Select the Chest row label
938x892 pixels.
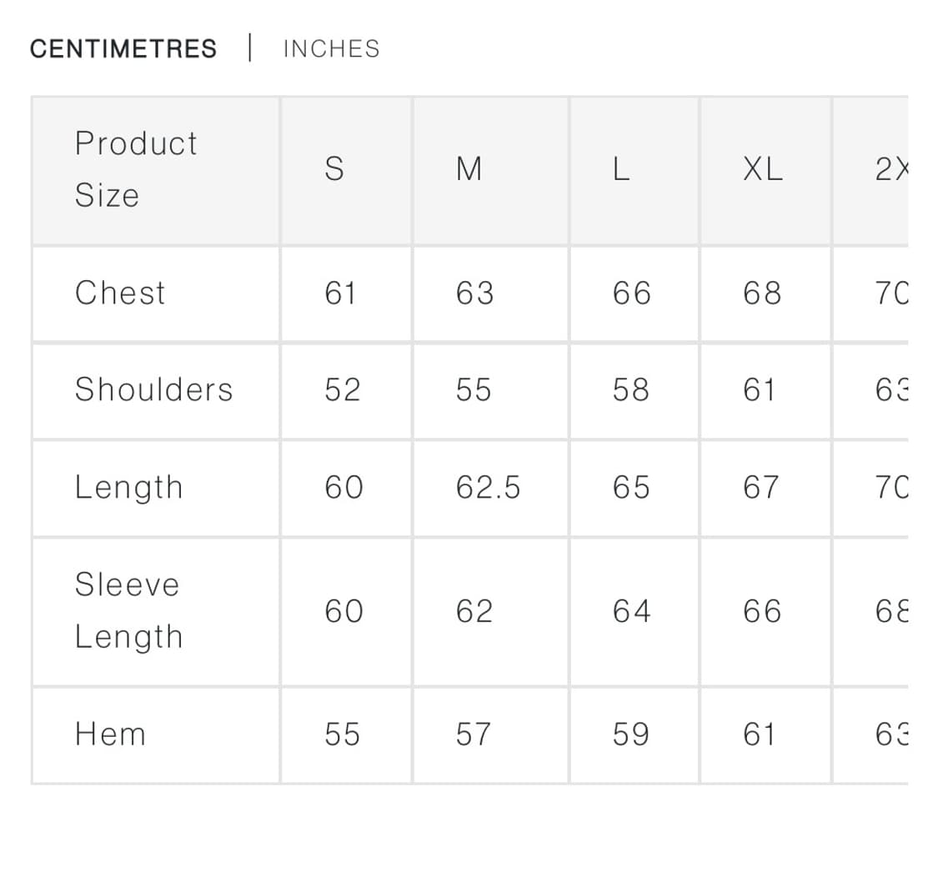point(120,293)
